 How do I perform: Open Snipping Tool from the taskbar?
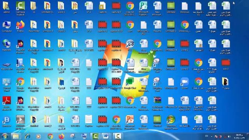[x=73, y=136]
